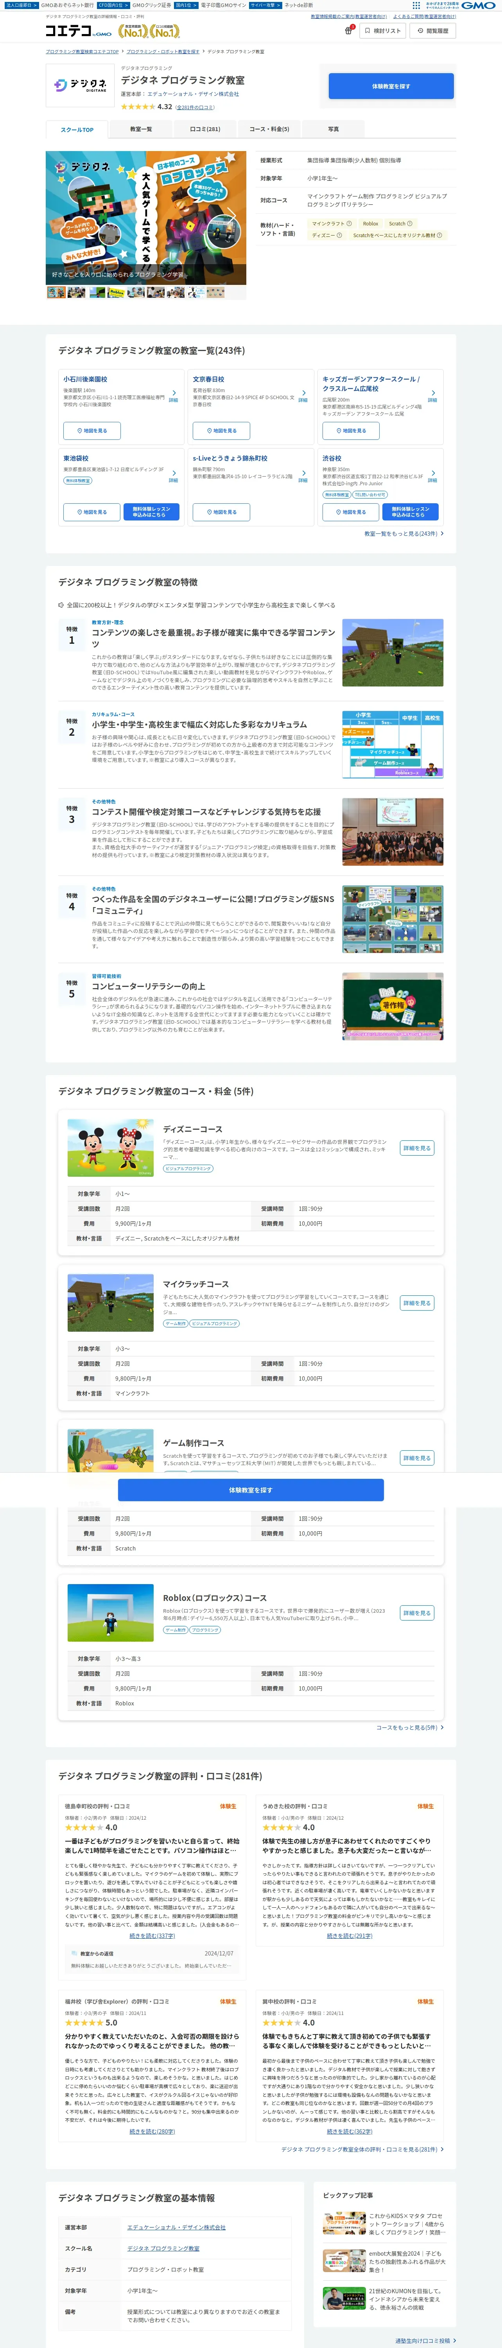Click the curriculum chart image beside 特徴 2
Viewport: 502px width, 2348px height.
[393, 745]
